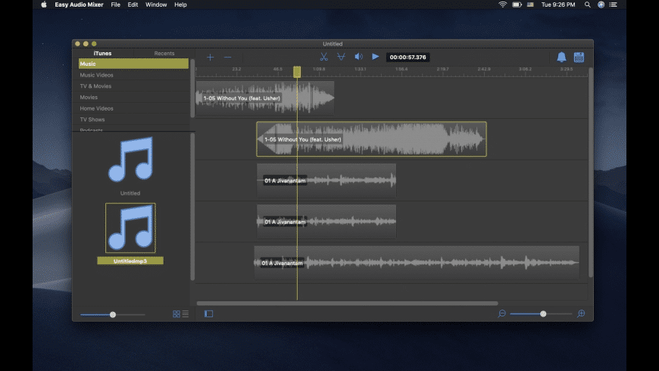The height and width of the screenshot is (371, 659).
Task: Click the save disk icon in toolbar
Action: pos(579,57)
